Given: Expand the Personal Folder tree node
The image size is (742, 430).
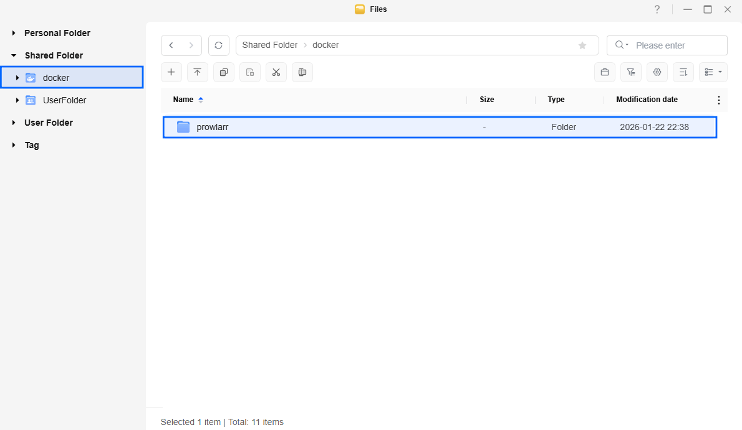Looking at the screenshot, I should click(14, 33).
